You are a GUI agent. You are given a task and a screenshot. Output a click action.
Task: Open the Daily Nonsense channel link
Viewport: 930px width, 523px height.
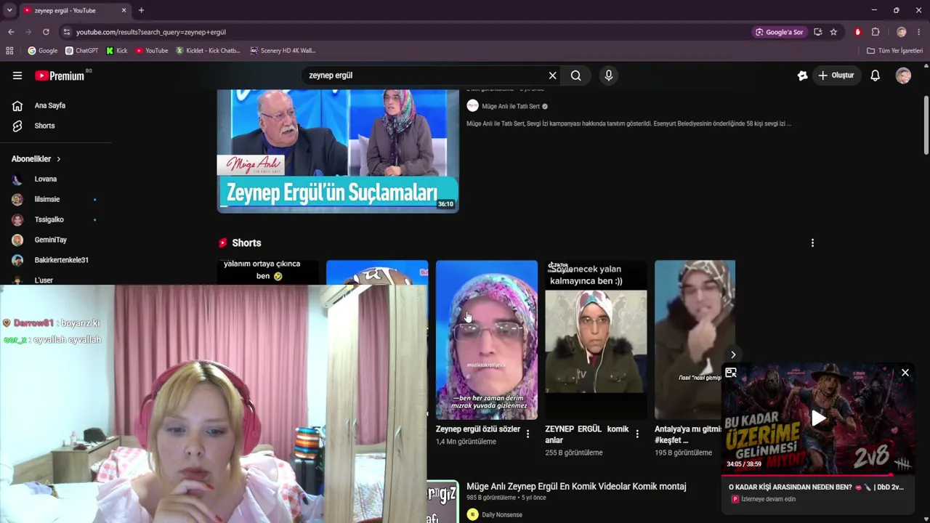pos(502,515)
